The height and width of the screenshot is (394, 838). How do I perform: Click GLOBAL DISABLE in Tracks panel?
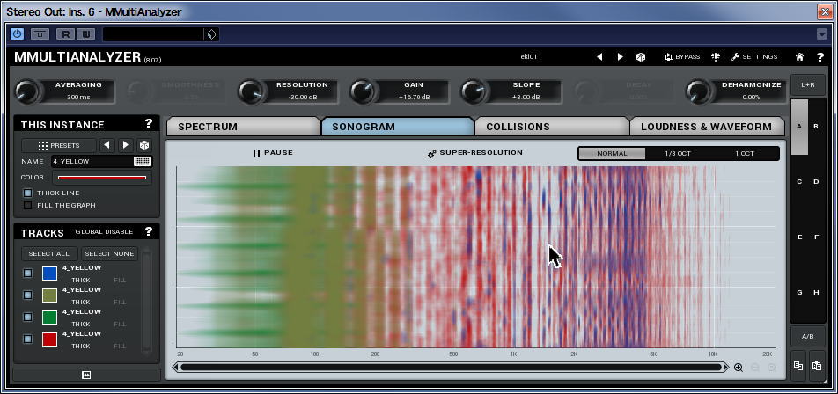pos(104,231)
